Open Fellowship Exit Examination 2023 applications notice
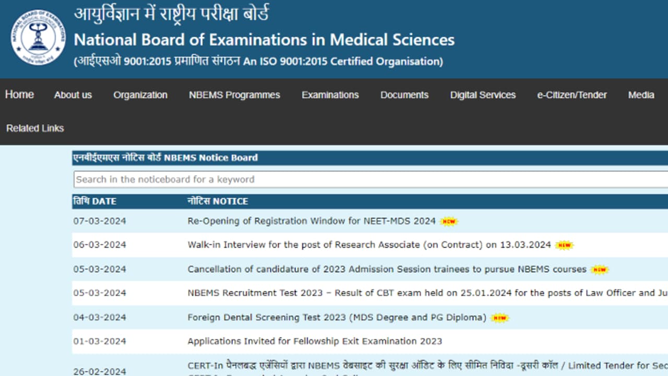The image size is (668, 376). 314,341
